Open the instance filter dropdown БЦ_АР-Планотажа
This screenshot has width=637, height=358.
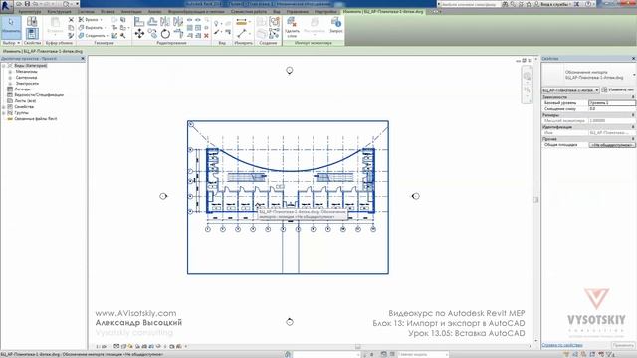[570, 90]
